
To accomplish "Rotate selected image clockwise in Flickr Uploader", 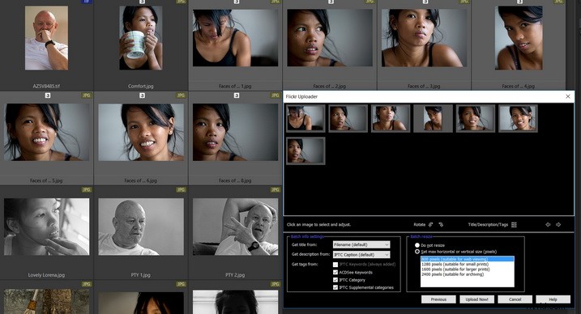I will click(441, 224).
